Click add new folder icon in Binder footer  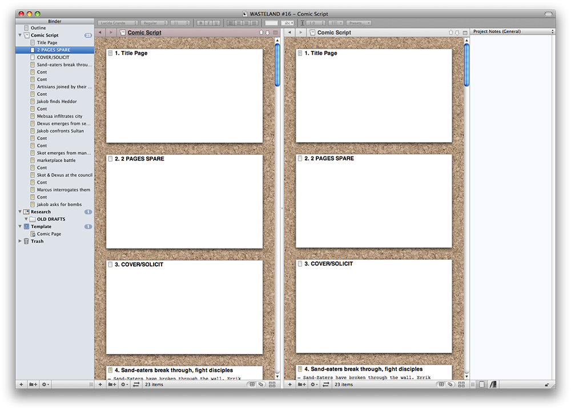[34, 385]
